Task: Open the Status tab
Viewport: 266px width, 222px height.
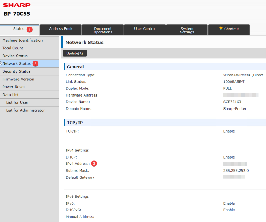Action: point(19,29)
